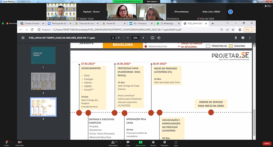The width and height of the screenshot is (273, 147).
Task: Toggle the Audio microphone button
Action: coord(6,142)
